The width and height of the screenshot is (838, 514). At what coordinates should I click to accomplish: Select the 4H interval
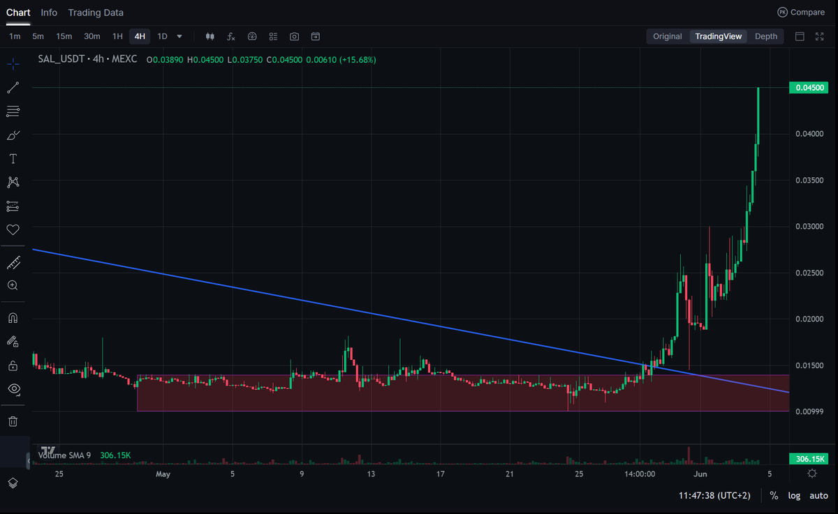(140, 36)
